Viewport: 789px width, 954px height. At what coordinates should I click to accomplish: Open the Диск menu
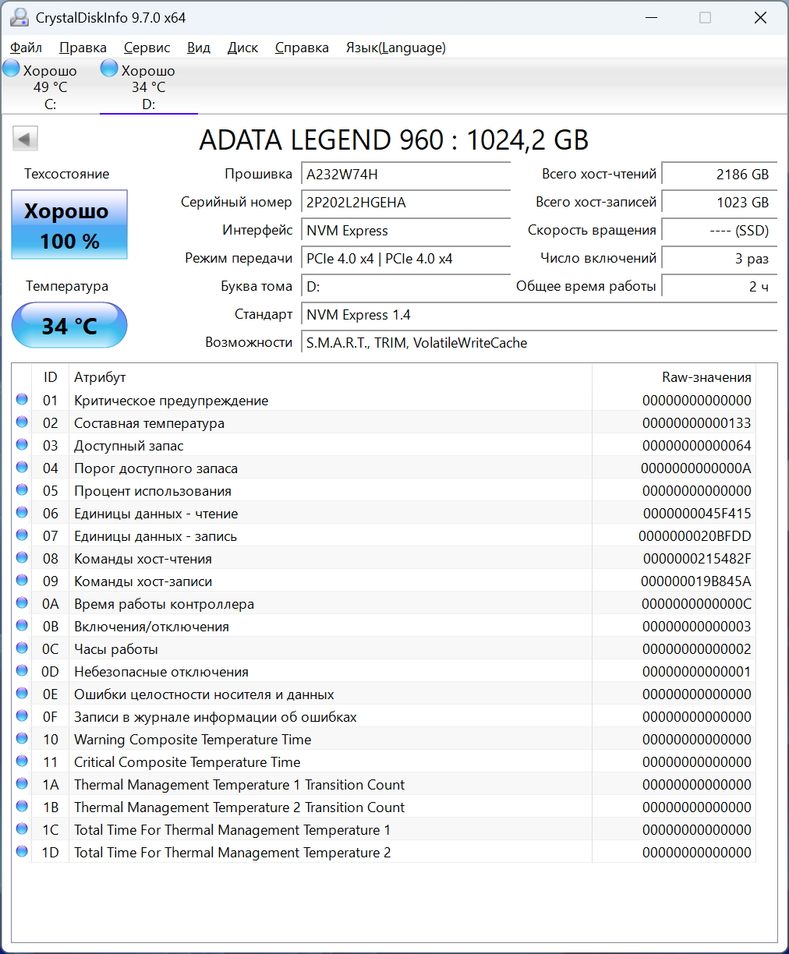pyautogui.click(x=242, y=48)
